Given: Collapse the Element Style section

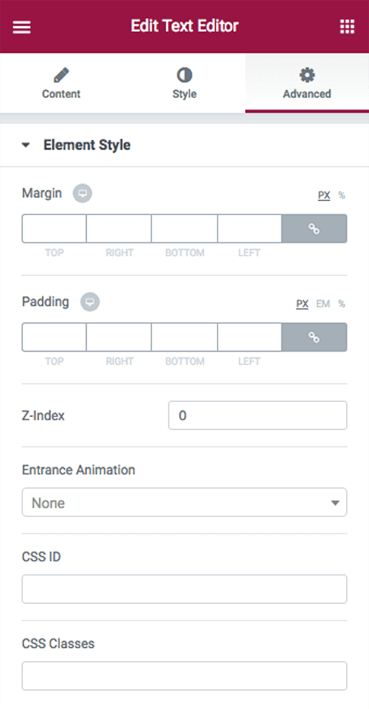Looking at the screenshot, I should coord(26,144).
